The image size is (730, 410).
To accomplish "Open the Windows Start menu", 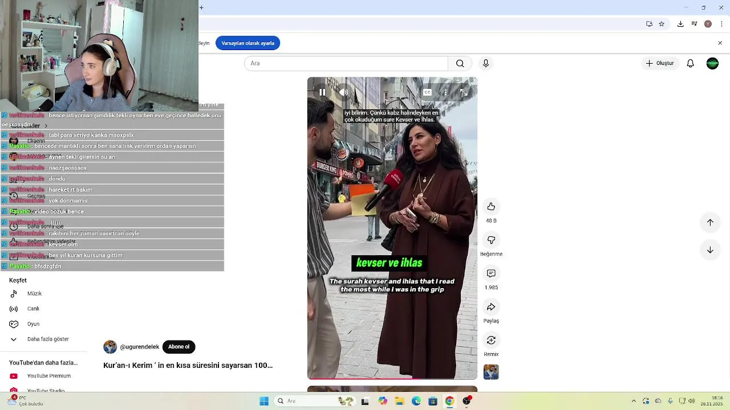I will click(x=264, y=401).
